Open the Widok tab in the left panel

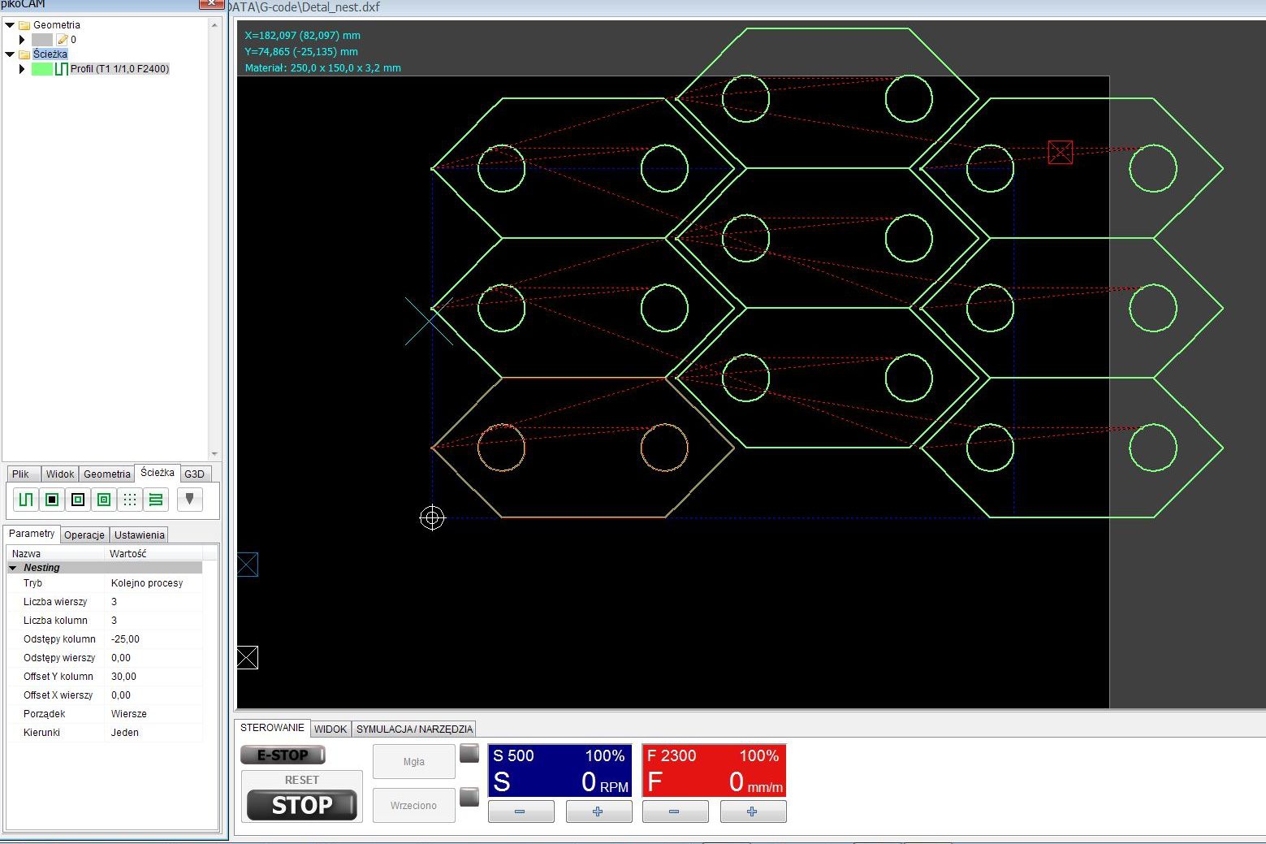[60, 474]
